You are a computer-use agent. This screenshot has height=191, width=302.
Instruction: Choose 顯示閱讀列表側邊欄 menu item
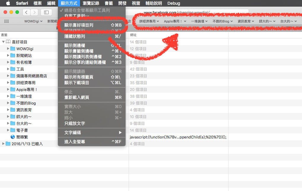pos(92,57)
